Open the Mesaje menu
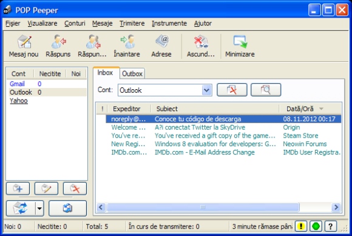This screenshot has height=236, width=352. [103, 23]
